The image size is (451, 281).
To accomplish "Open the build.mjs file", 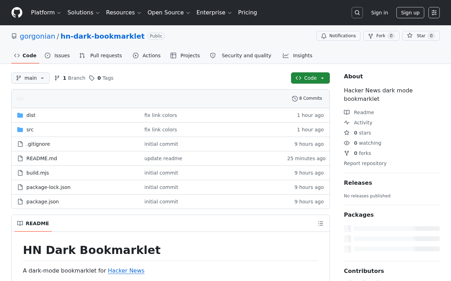I will point(38,173).
